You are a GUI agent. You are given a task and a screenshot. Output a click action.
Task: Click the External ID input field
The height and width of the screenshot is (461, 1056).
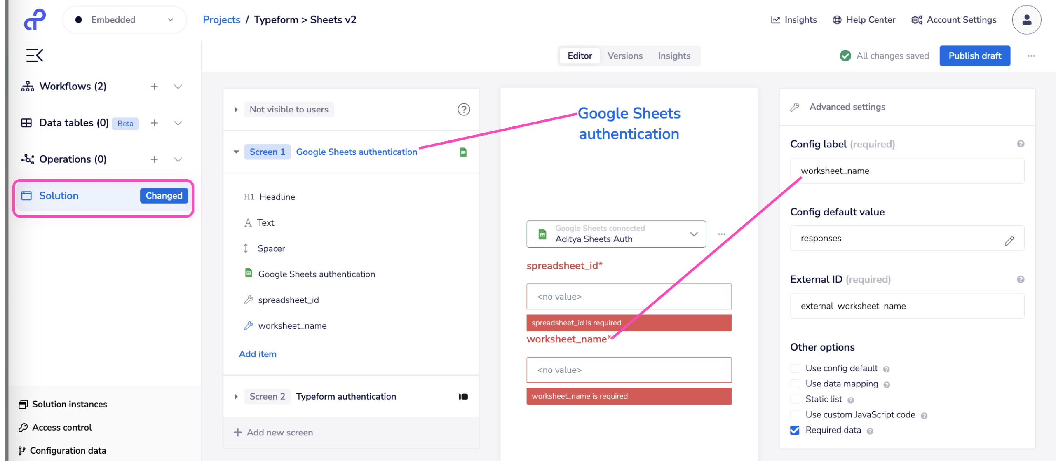click(x=906, y=306)
